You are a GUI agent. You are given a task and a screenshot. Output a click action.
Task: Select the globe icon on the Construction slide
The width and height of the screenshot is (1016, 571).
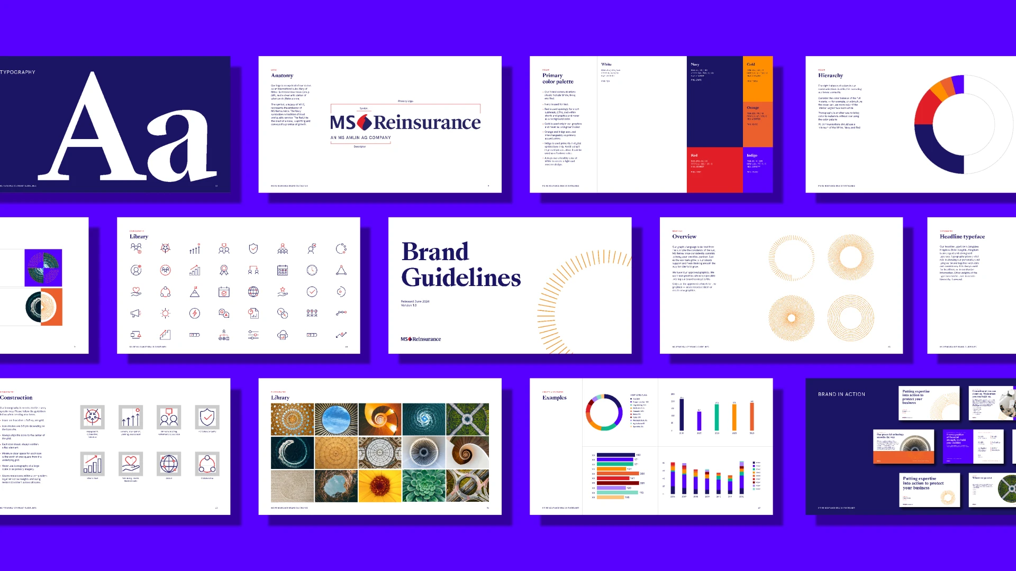(169, 464)
